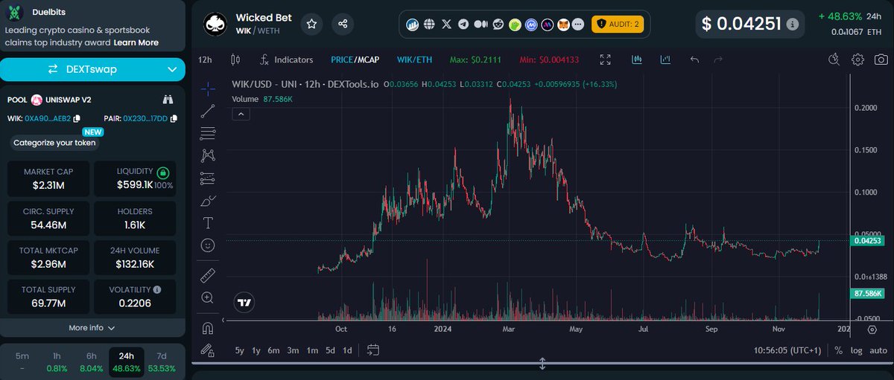Click the AUDIT: 2 button
The image size is (894, 380).
point(618,24)
